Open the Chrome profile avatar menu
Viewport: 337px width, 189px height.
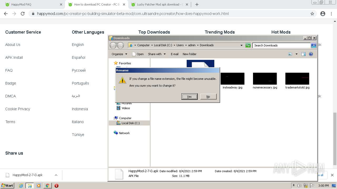[323, 14]
